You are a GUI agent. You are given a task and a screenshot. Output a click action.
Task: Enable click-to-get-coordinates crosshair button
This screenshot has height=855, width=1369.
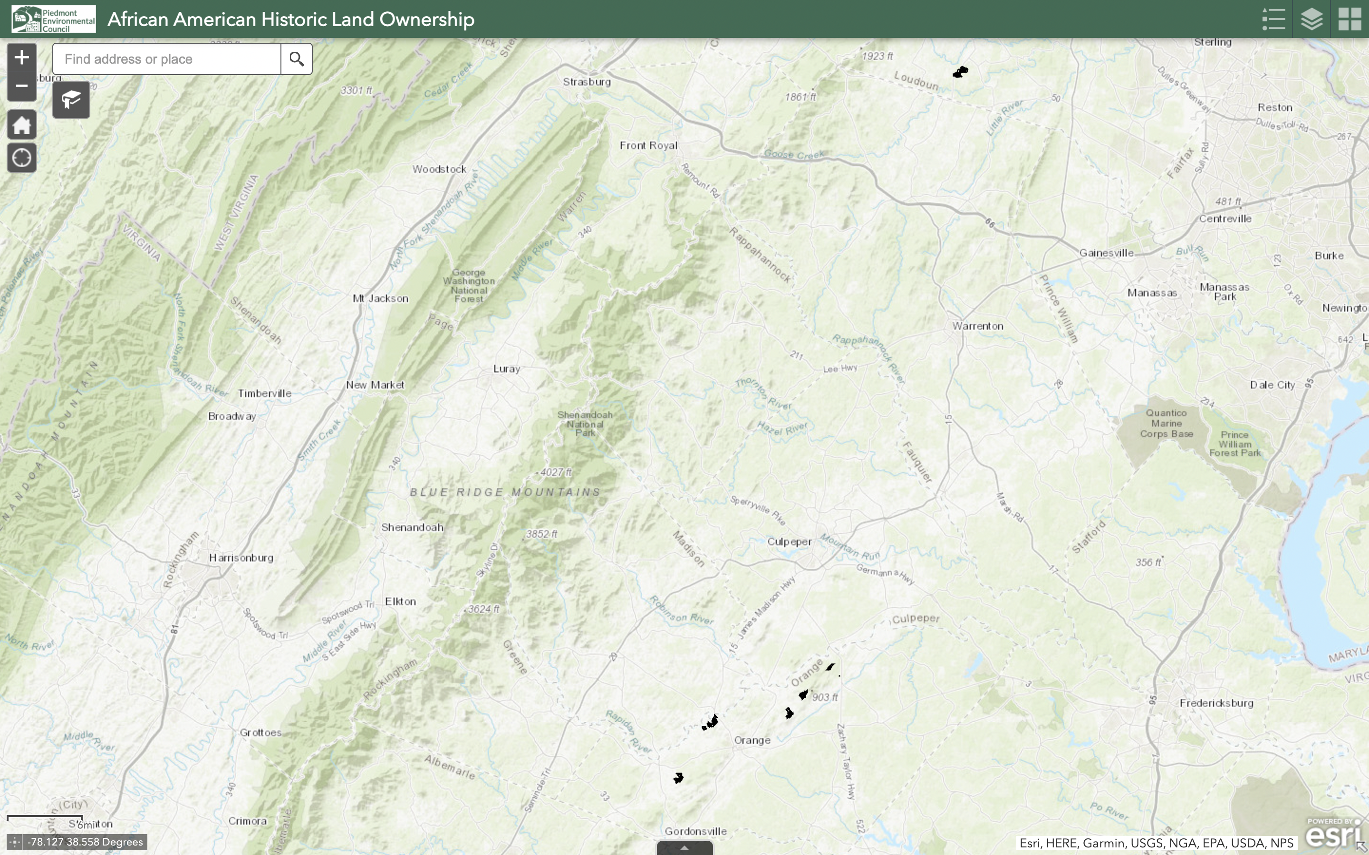point(15,842)
